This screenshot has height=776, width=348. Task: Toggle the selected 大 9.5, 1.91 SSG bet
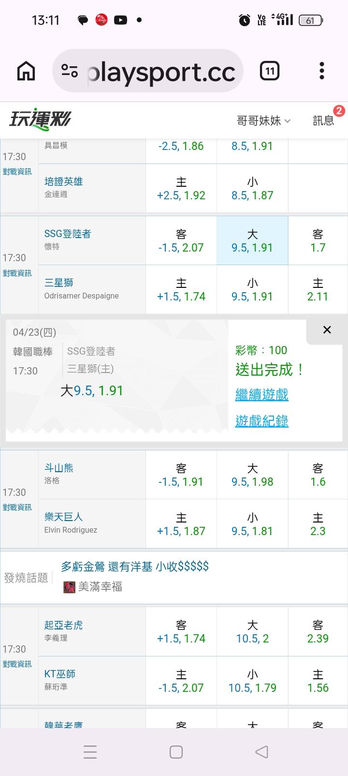252,241
